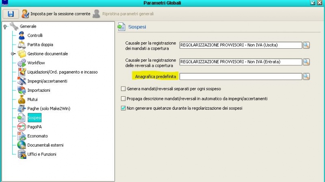Open the Importazioni section
Image resolution: width=325 pixels, height=182 pixels.
(39, 90)
